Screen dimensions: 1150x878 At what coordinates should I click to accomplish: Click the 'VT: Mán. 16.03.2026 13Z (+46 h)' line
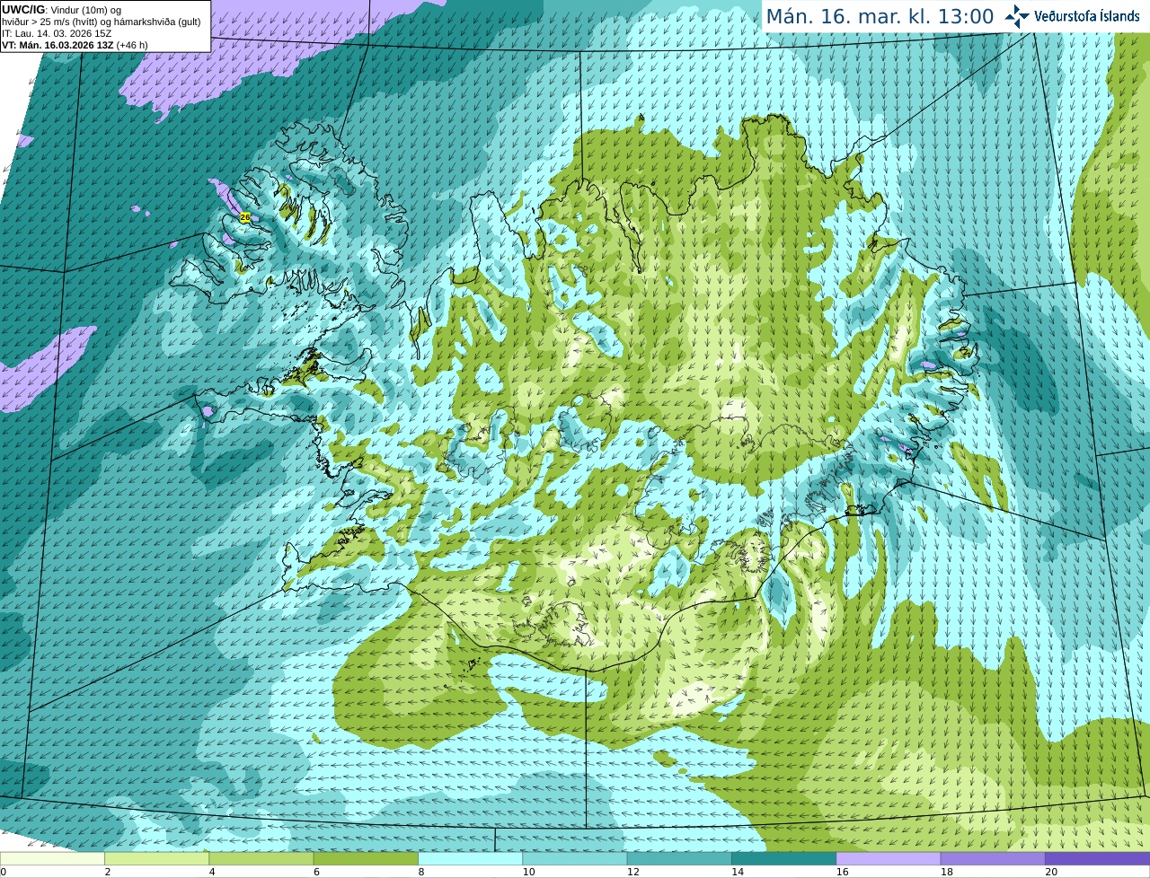75,45
